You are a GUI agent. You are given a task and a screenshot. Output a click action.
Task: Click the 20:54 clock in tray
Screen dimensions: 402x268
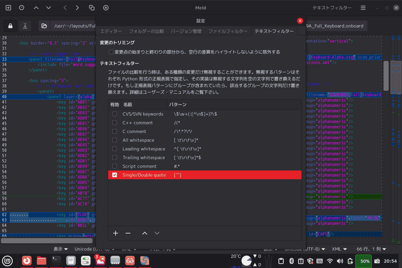pos(390,261)
